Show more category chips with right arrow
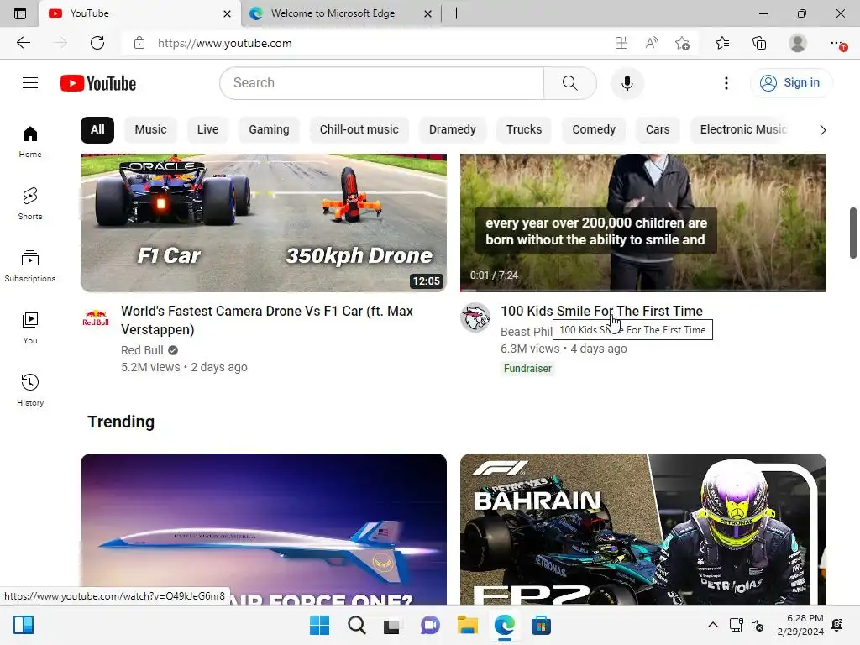This screenshot has height=645, width=860. pos(822,130)
